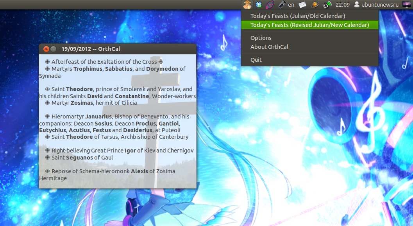
Task: Click the cross icon beside Saint Theodore, prince
Action: coord(47,89)
